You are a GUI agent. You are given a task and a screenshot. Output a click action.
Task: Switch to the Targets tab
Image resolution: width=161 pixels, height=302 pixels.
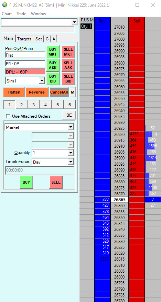pos(24,39)
